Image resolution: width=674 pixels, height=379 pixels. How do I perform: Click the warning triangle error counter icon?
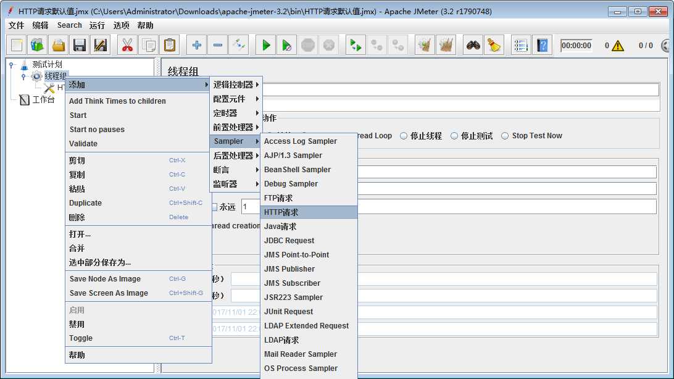tap(618, 46)
